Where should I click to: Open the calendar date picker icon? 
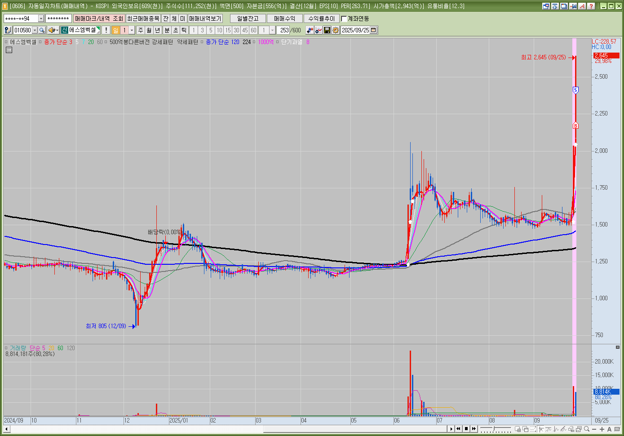tap(374, 30)
